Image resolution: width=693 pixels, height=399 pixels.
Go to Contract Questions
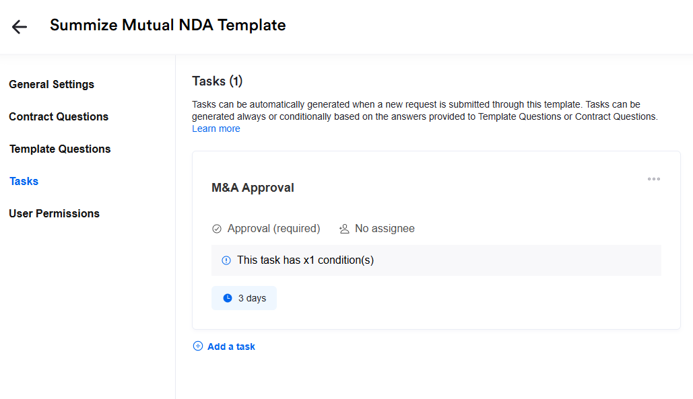59,116
